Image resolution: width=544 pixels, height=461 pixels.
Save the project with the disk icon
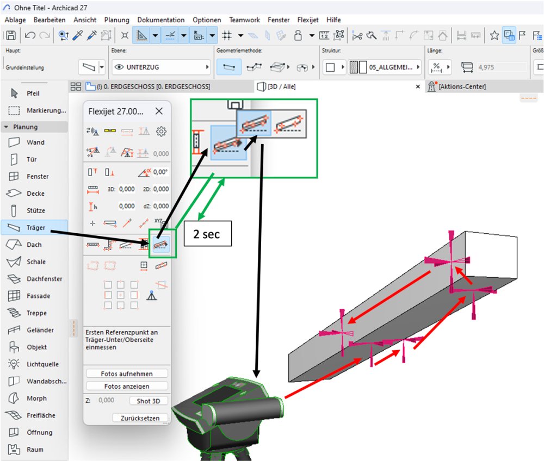pos(11,35)
